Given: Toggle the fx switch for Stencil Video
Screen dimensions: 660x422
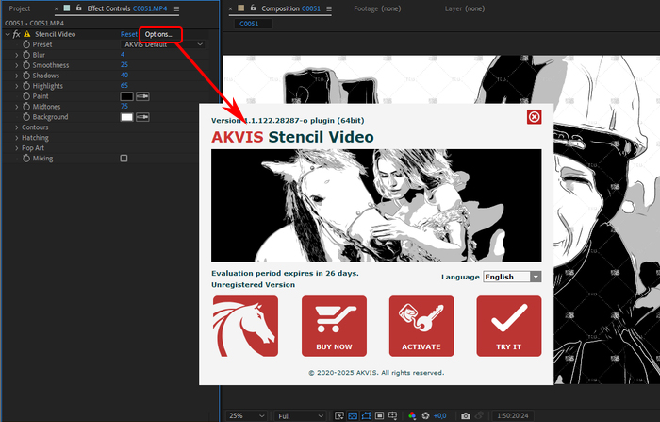Looking at the screenshot, I should 16,34.
